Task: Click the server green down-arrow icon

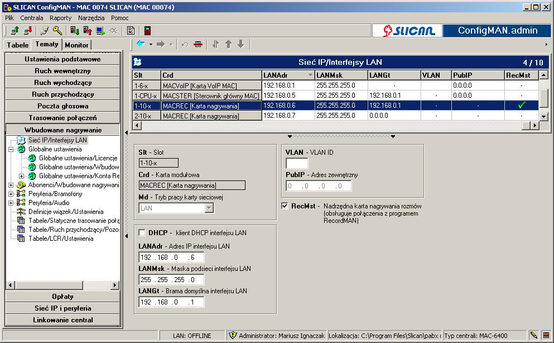Action: click(74, 31)
